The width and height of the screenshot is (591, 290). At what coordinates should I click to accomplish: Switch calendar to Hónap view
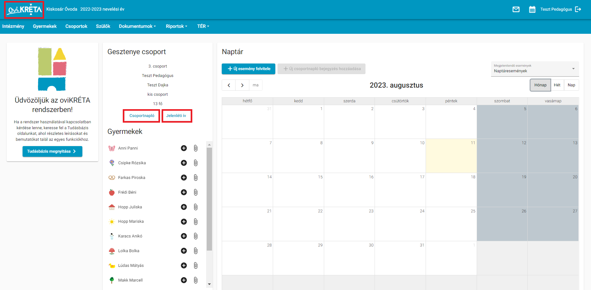(540, 85)
